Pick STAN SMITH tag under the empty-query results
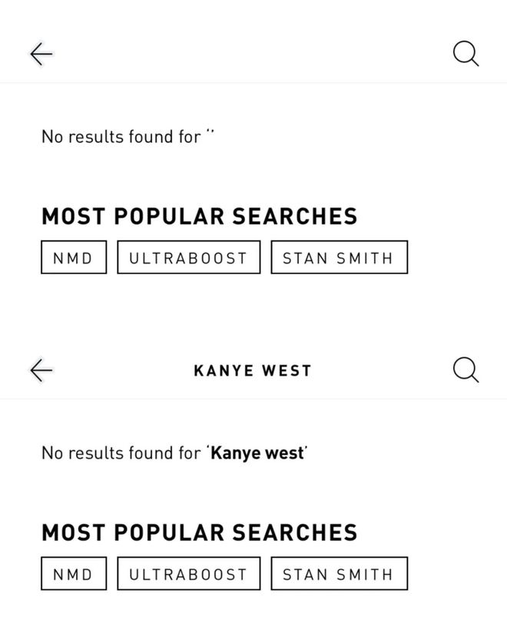Viewport: 507px width, 633px height. (338, 258)
